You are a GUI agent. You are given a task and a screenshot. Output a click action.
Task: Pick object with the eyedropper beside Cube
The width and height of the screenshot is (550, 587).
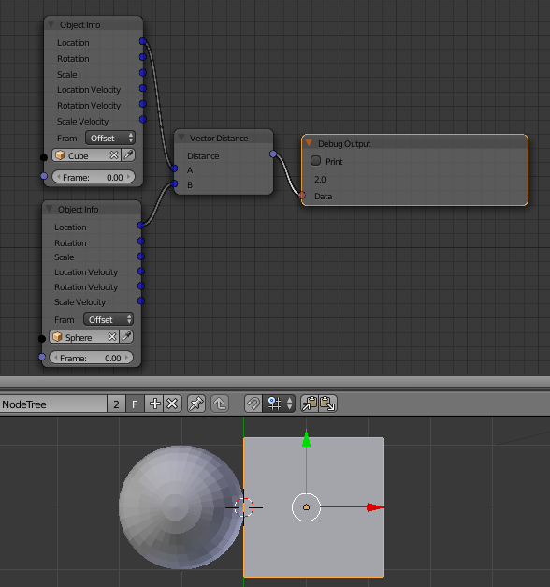(x=128, y=155)
